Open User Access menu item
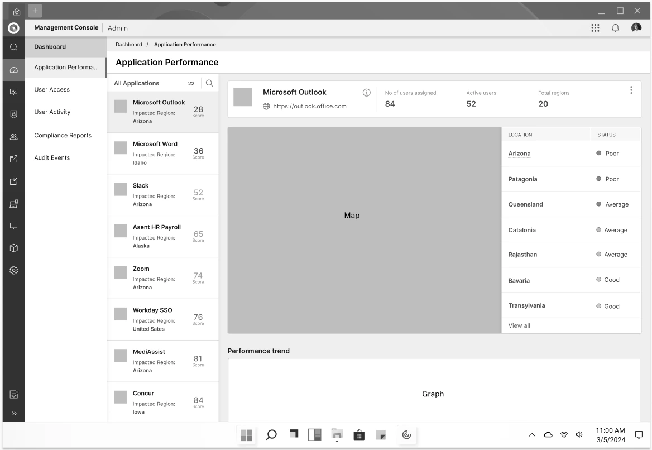 [52, 89]
